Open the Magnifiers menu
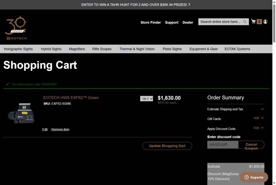Image resolution: width=276 pixels, height=185 pixels. point(77,49)
